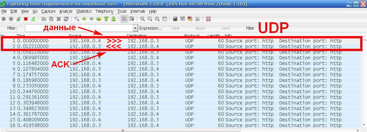Viewport: 367px width, 132px height.
Task: Expand the filter history dropdown arrow
Action: pyautogui.click(x=135, y=28)
